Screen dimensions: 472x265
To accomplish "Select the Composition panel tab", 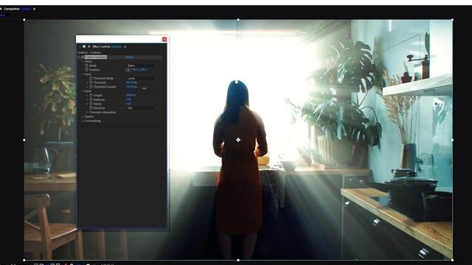I will (17, 9).
